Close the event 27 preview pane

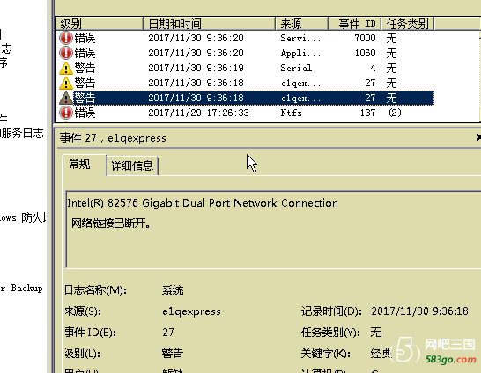click(x=478, y=137)
